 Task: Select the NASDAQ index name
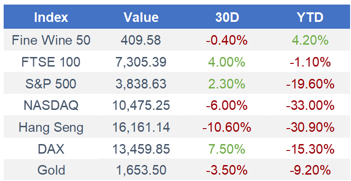click(51, 105)
